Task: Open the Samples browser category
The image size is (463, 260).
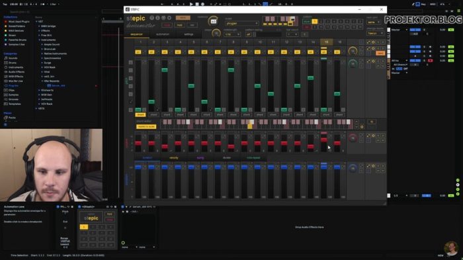Action: point(11,95)
